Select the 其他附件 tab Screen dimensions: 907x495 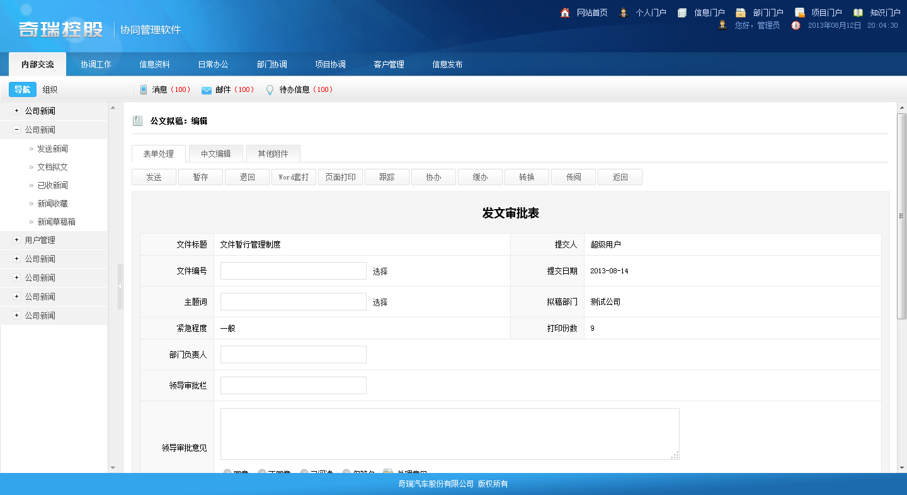tap(273, 154)
